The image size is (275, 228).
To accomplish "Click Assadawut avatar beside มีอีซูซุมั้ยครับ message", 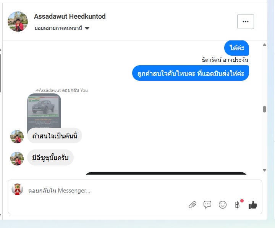I will (17, 158).
